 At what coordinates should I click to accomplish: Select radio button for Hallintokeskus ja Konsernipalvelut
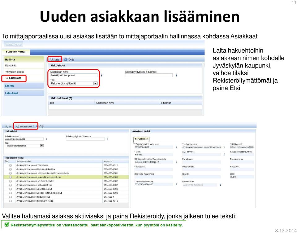pyautogui.click(x=11, y=173)
